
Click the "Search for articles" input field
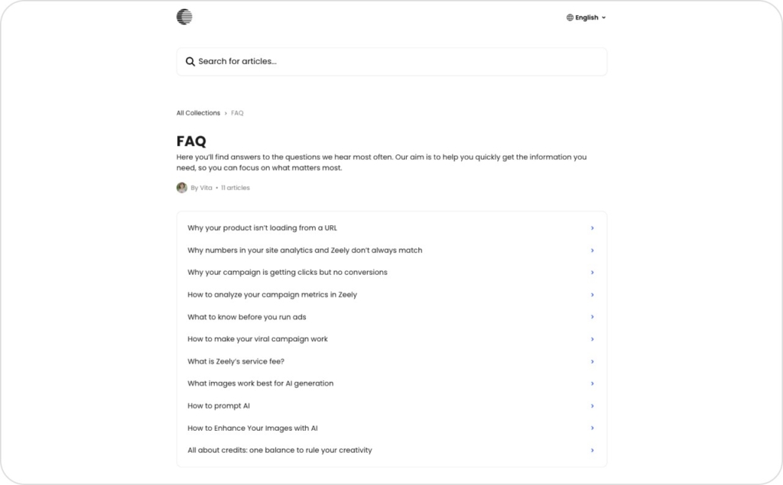391,61
